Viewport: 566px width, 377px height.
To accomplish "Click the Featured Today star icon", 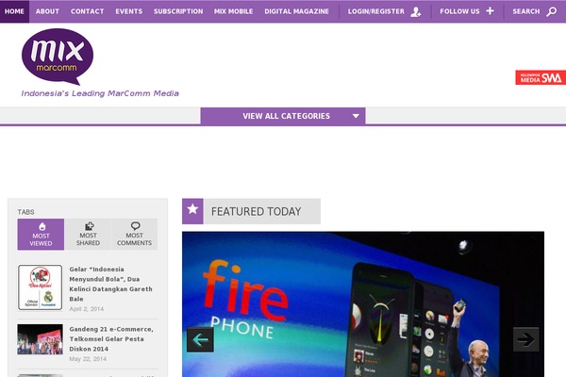I will click(192, 211).
